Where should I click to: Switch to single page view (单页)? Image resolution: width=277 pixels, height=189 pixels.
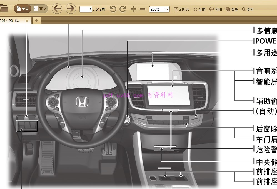click(x=23, y=9)
